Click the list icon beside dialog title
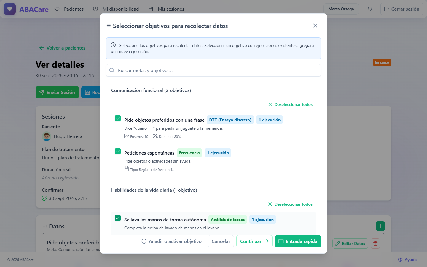This screenshot has height=267, width=427. (x=108, y=26)
